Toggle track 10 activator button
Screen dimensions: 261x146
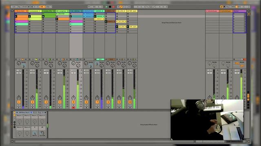click(130, 102)
